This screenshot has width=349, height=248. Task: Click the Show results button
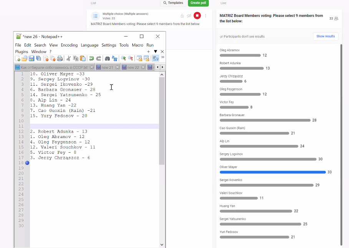click(x=325, y=36)
